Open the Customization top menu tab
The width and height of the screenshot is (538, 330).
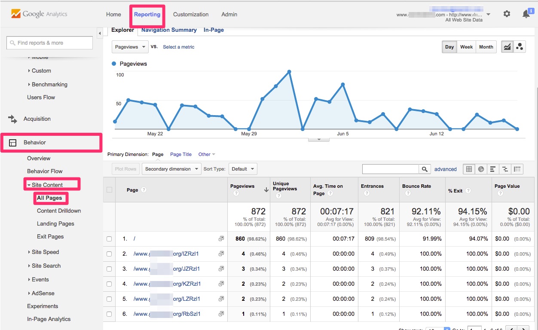[191, 14]
